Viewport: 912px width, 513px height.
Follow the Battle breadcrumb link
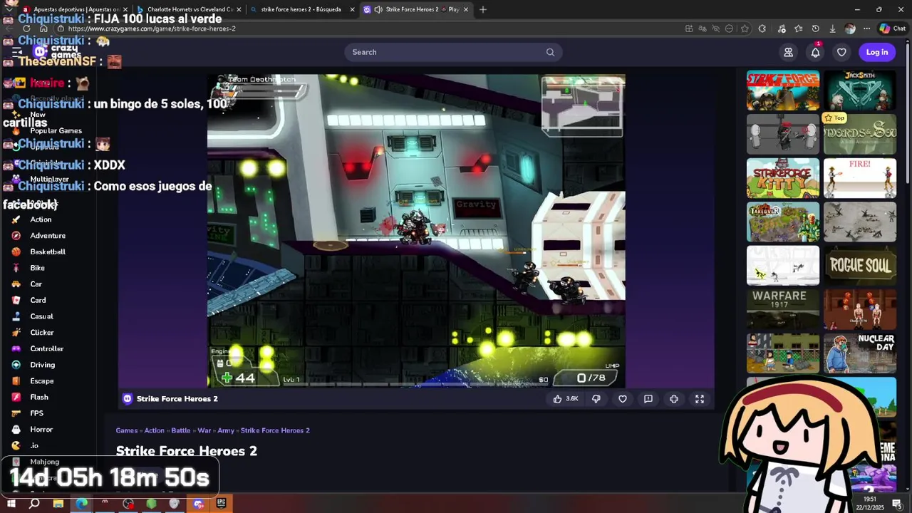[181, 430]
